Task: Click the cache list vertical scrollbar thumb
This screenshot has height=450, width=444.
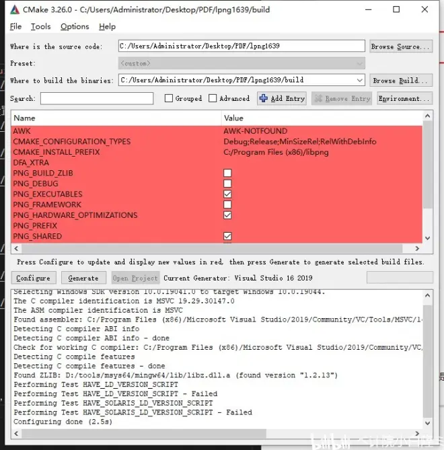Action: (427, 164)
